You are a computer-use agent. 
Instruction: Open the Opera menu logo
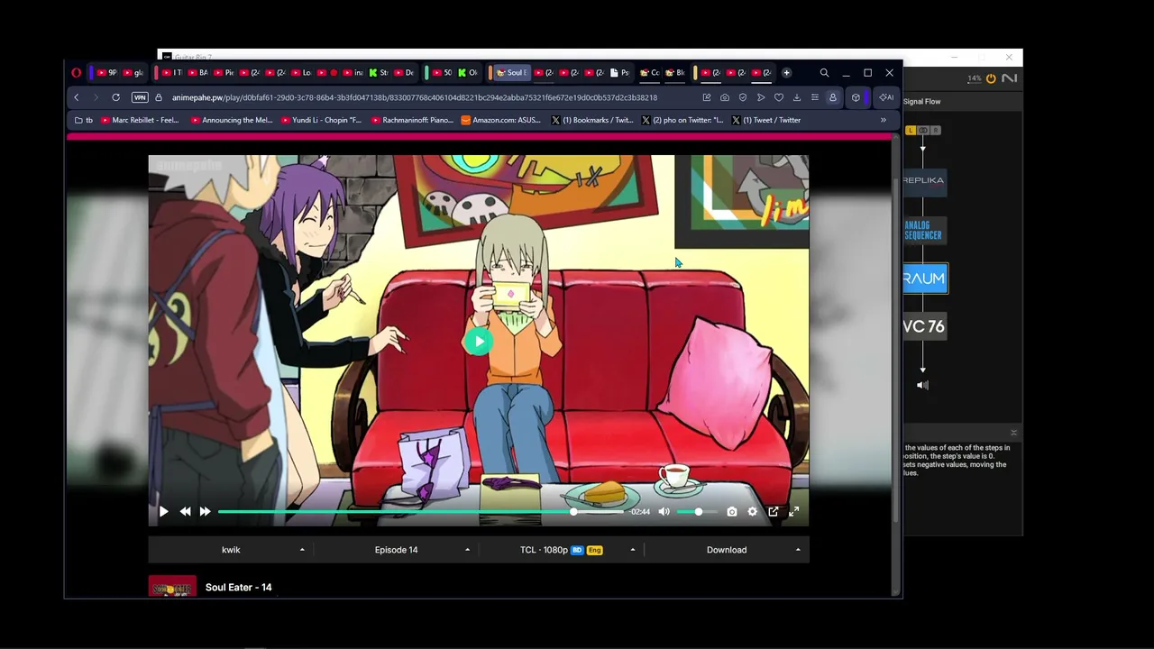point(77,73)
